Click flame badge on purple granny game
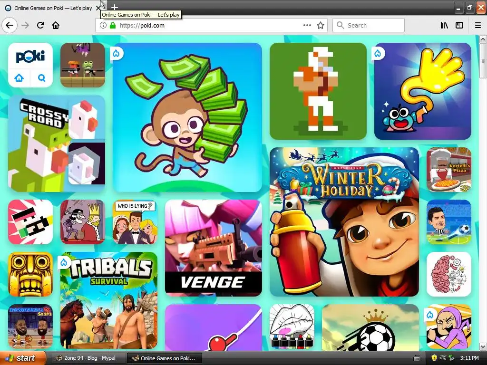 click(430, 315)
